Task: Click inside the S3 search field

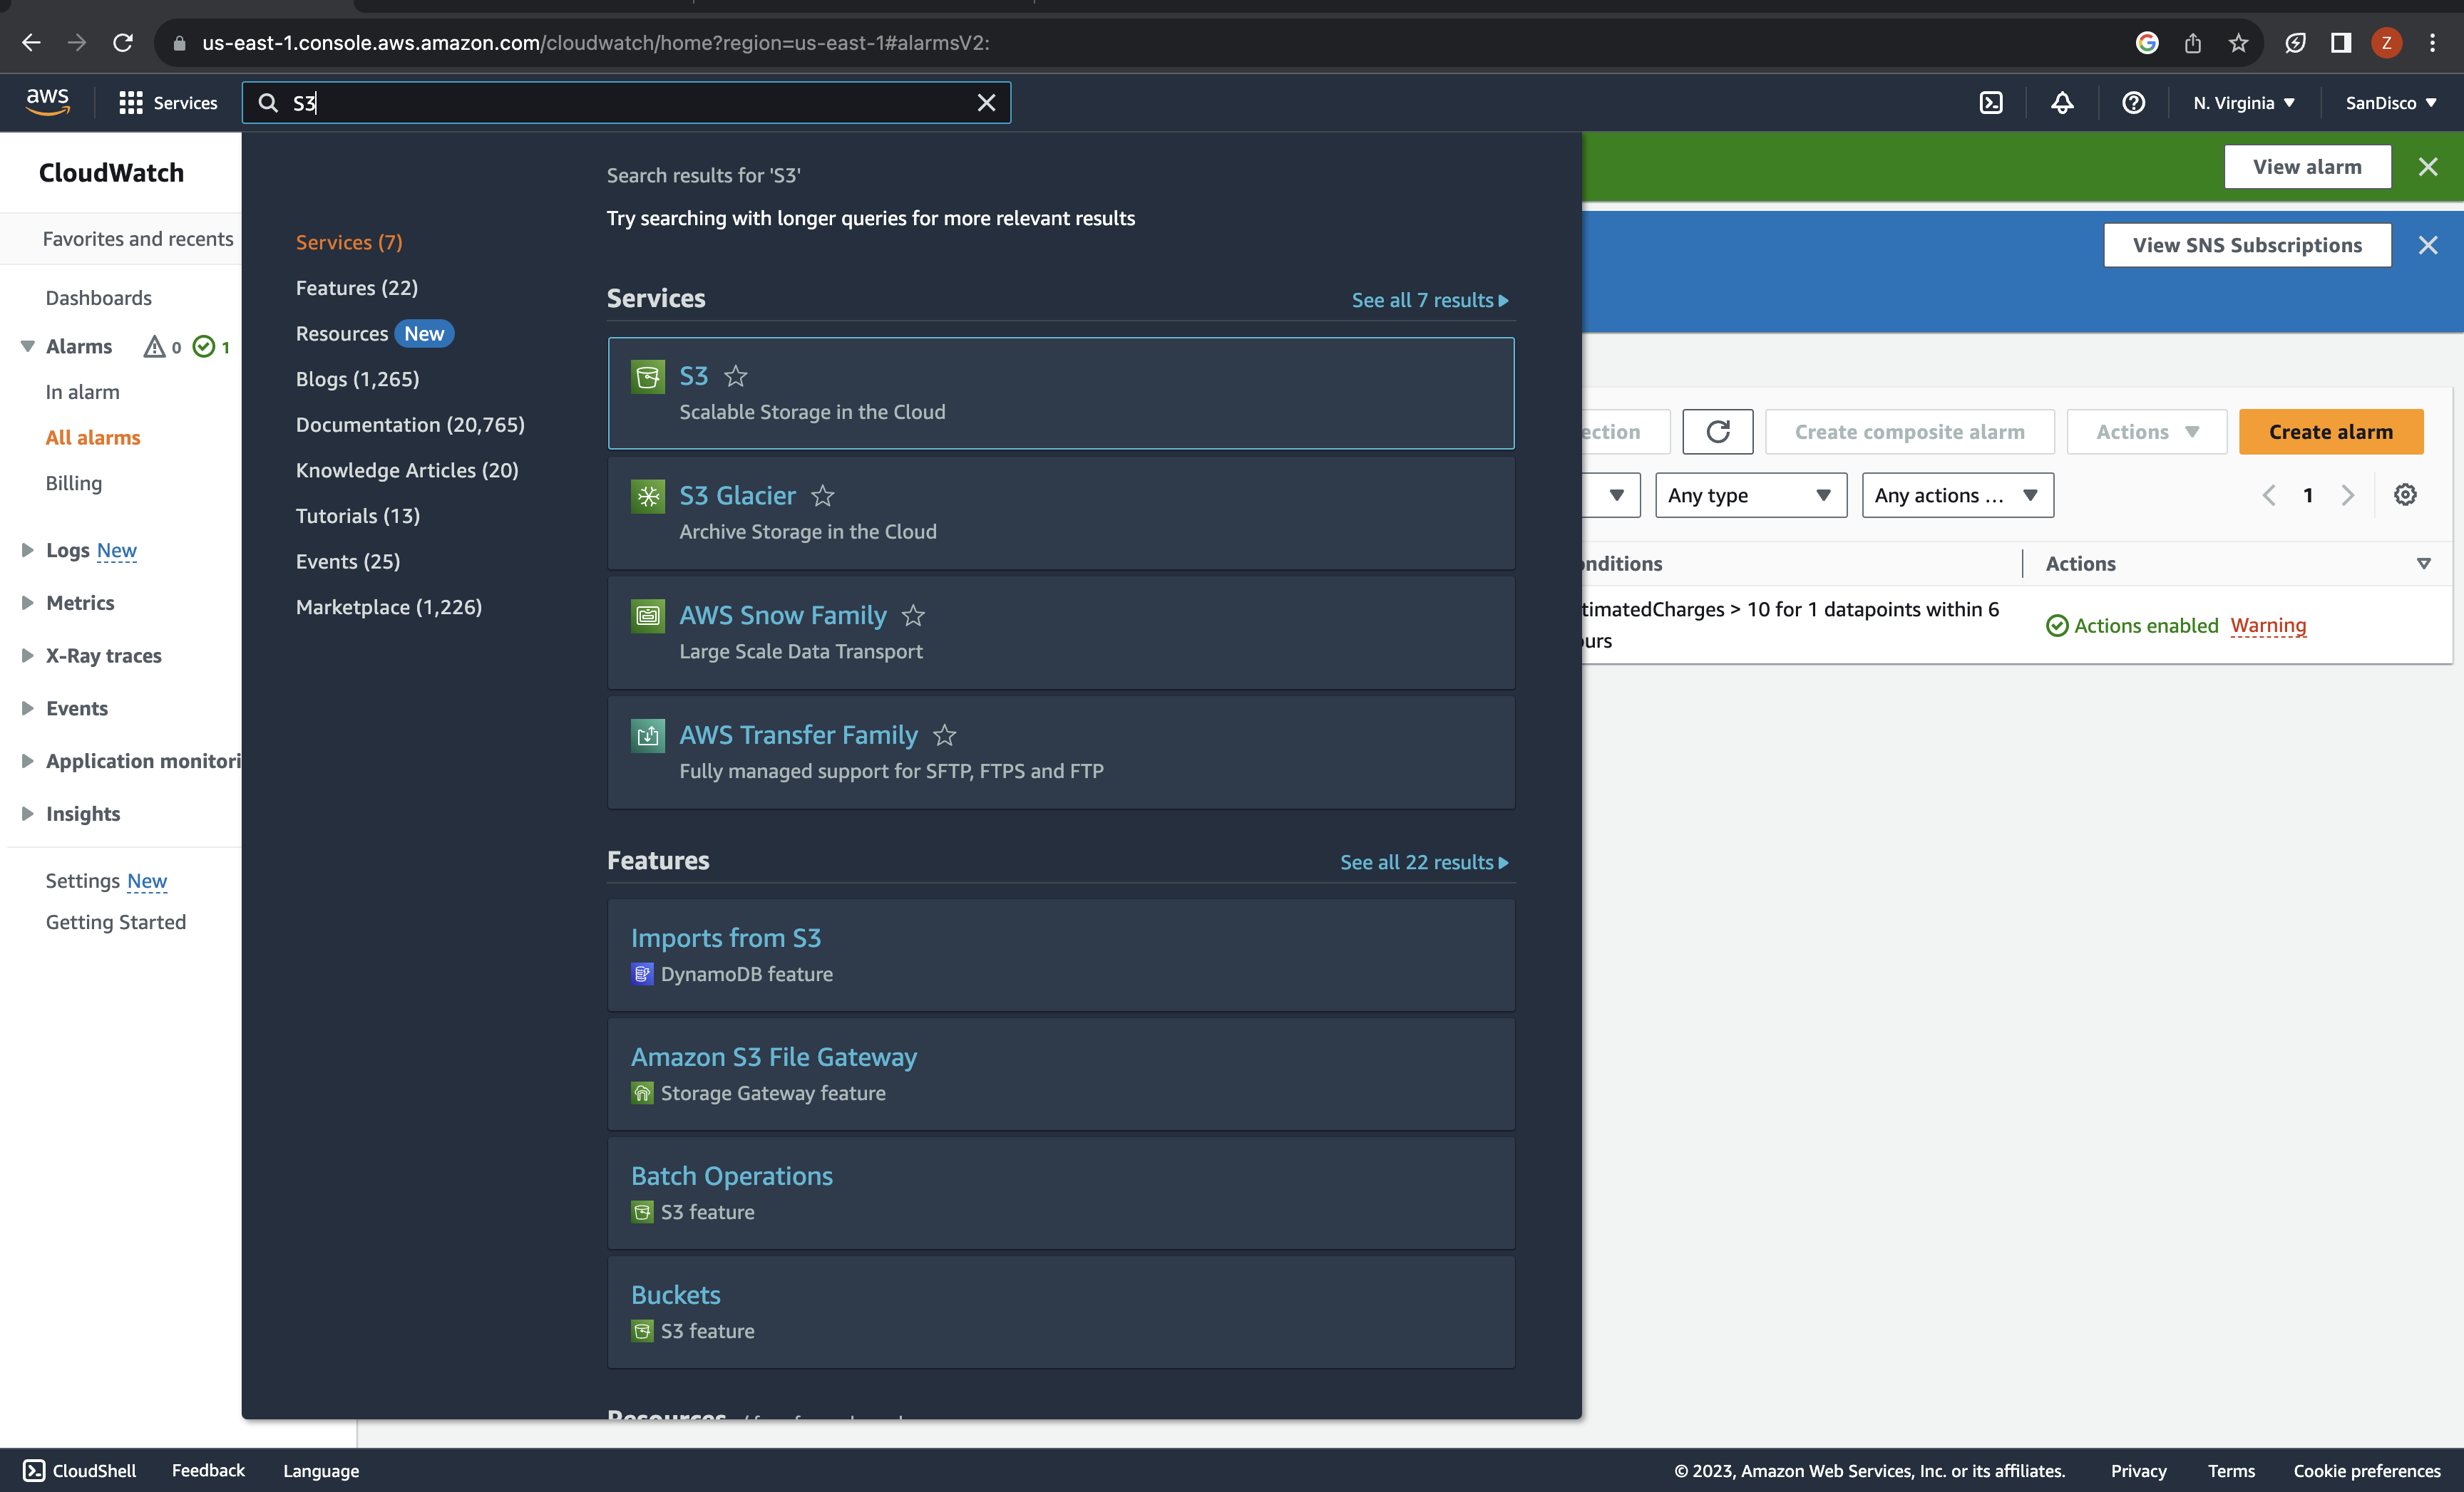Action: 620,103
